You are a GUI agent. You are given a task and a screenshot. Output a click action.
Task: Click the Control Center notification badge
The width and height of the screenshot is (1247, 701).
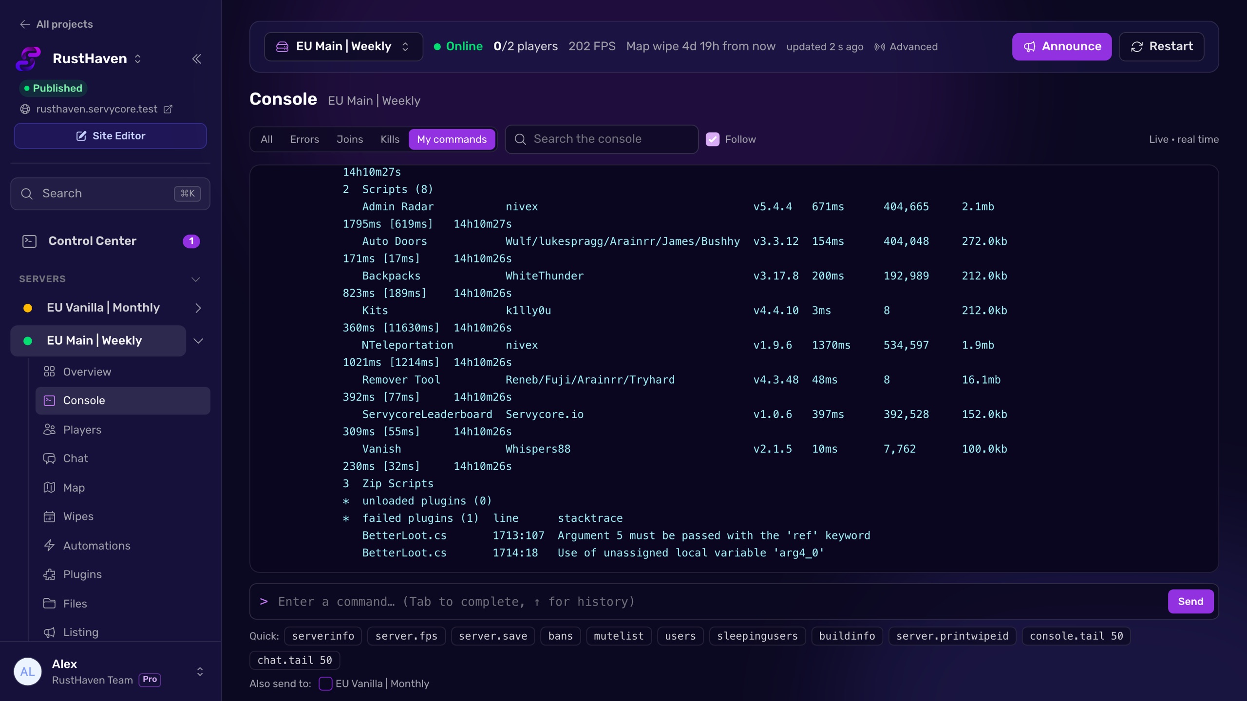click(x=191, y=241)
